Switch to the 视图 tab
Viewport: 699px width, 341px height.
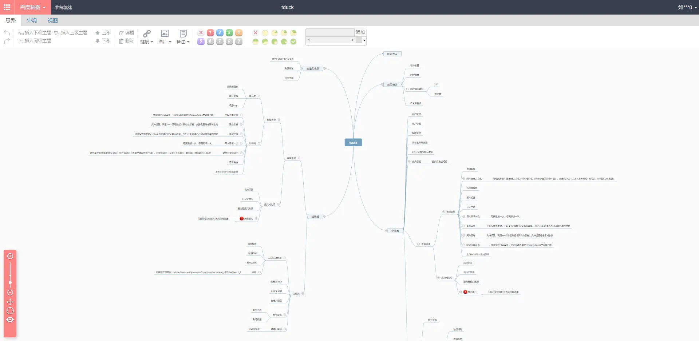(x=53, y=20)
